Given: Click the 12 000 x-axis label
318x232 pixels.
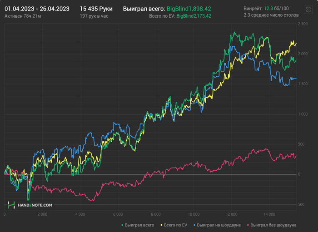Looking at the screenshot, I should 231,214.
